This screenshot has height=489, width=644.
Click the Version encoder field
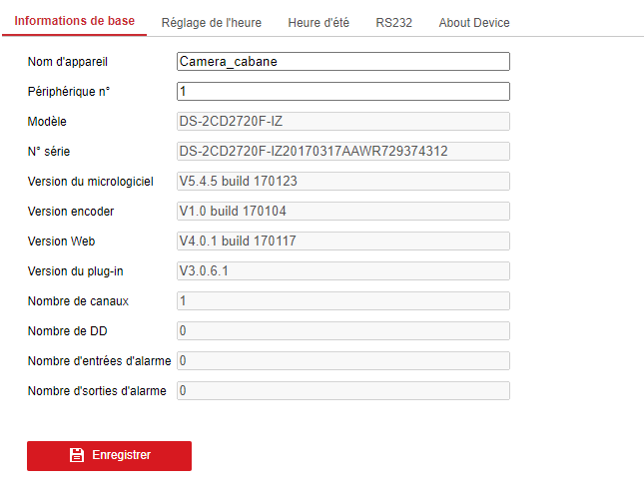point(342,212)
